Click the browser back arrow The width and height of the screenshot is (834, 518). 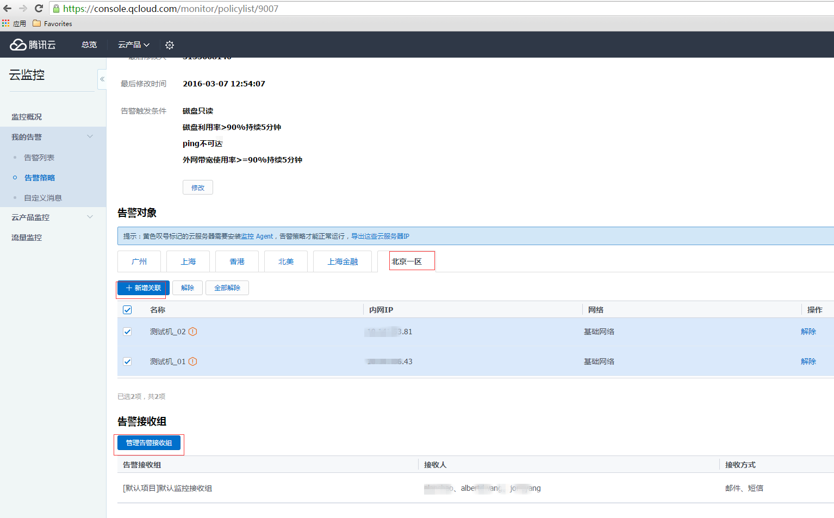[8, 9]
